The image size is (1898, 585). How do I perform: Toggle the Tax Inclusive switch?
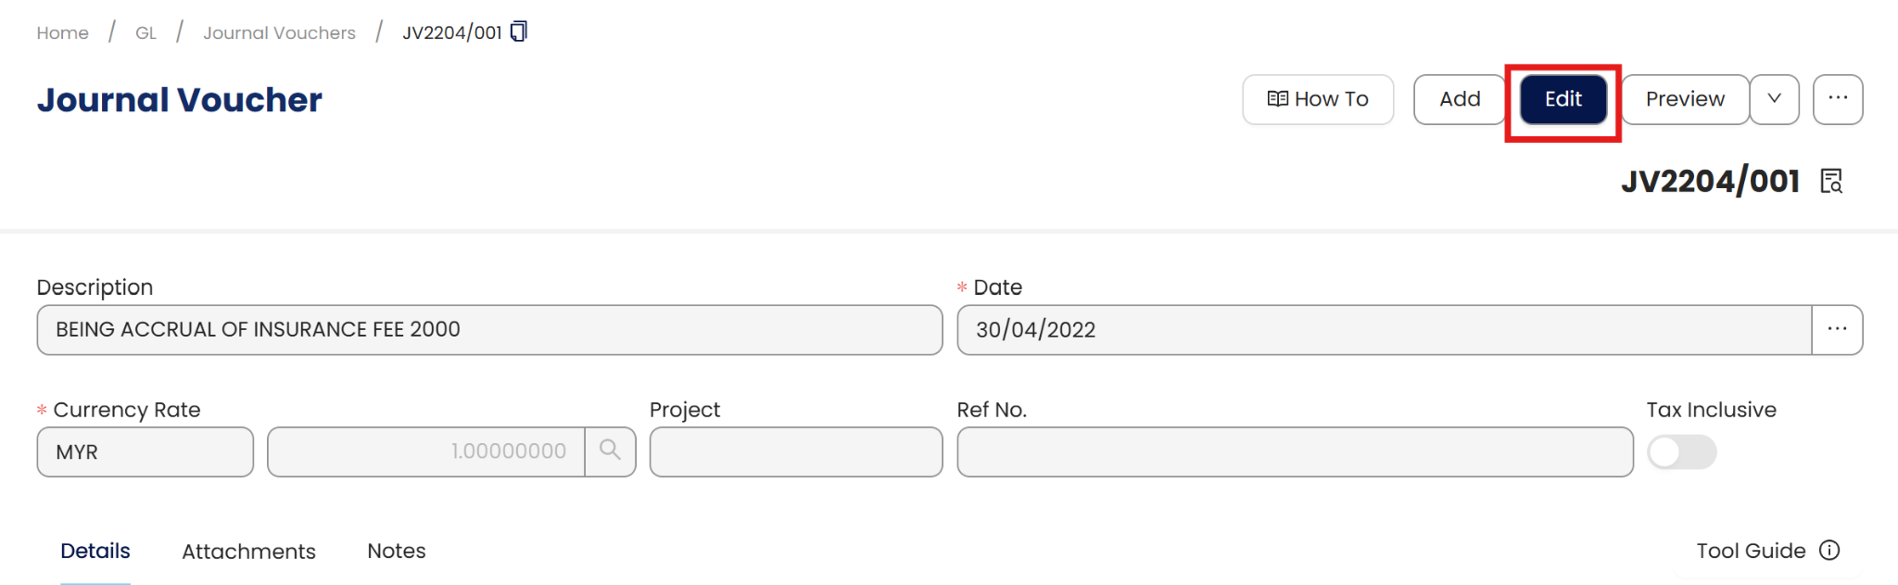(x=1681, y=452)
